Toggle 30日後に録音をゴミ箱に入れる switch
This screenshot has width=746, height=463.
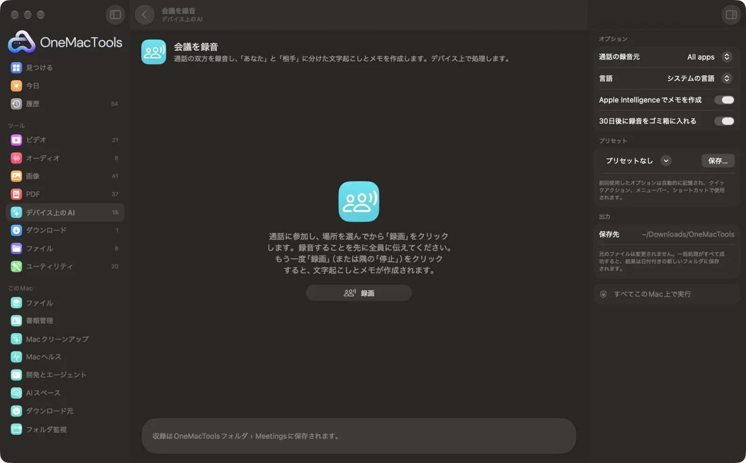725,121
